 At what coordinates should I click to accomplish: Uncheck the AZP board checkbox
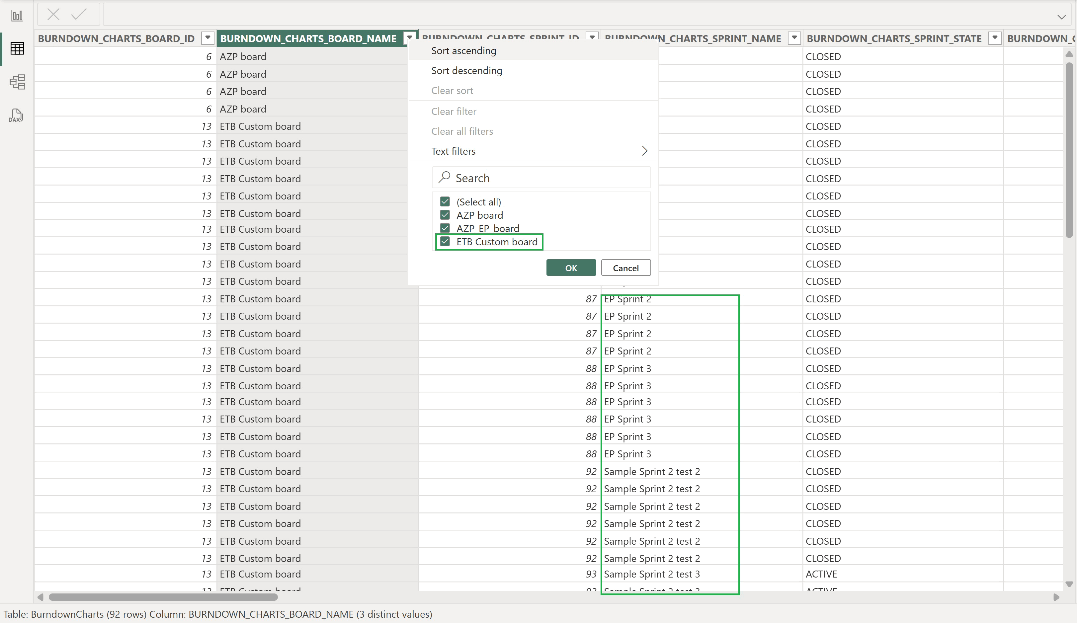tap(445, 214)
